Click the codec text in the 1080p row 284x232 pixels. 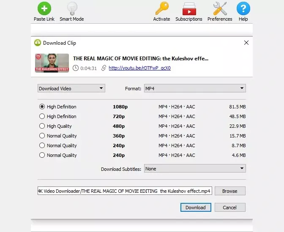(177, 107)
